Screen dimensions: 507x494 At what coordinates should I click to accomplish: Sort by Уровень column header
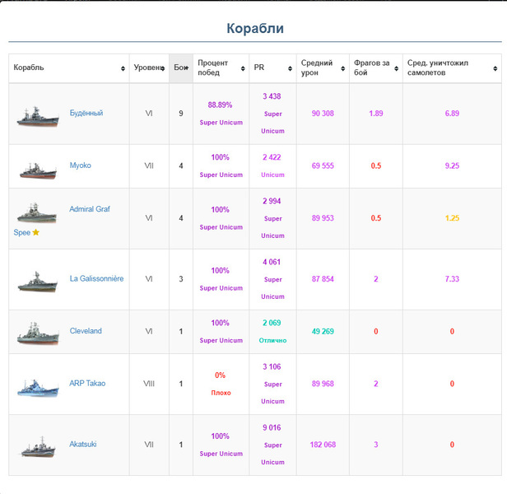tap(148, 68)
